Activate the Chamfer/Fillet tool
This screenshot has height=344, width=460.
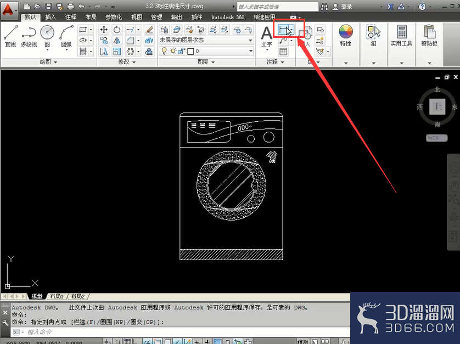coord(130,40)
